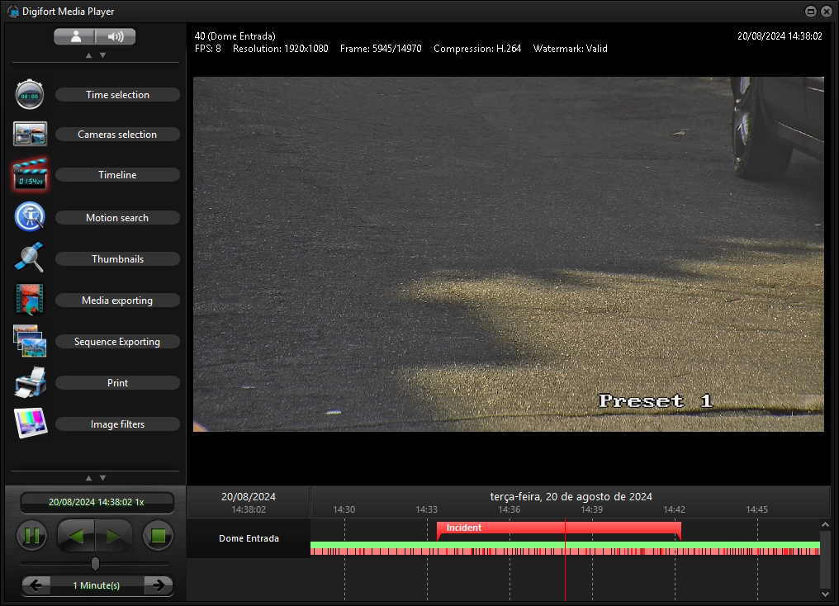Click the playback speed slider handle
Viewport: 839px width, 606px height.
[95, 564]
